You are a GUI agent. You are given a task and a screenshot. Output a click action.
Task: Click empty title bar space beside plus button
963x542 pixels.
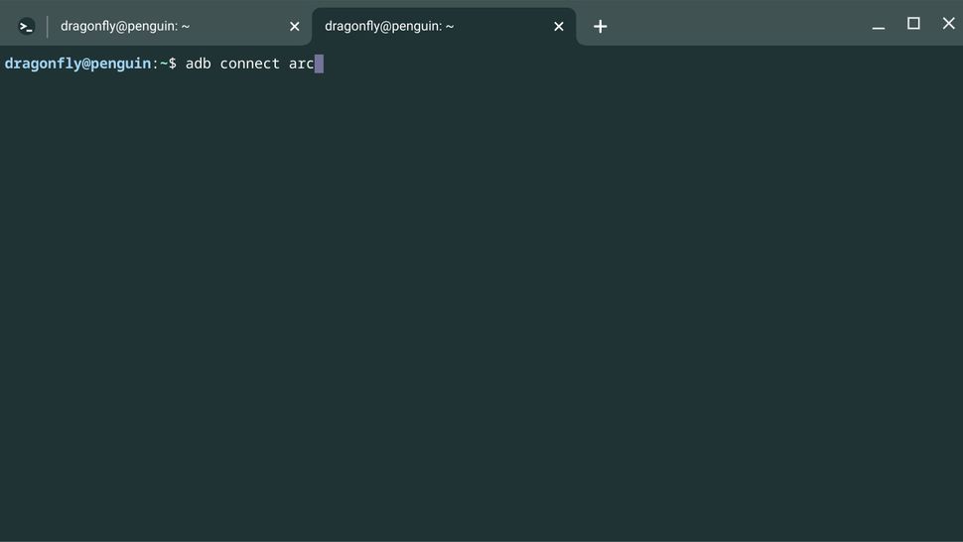point(735,25)
